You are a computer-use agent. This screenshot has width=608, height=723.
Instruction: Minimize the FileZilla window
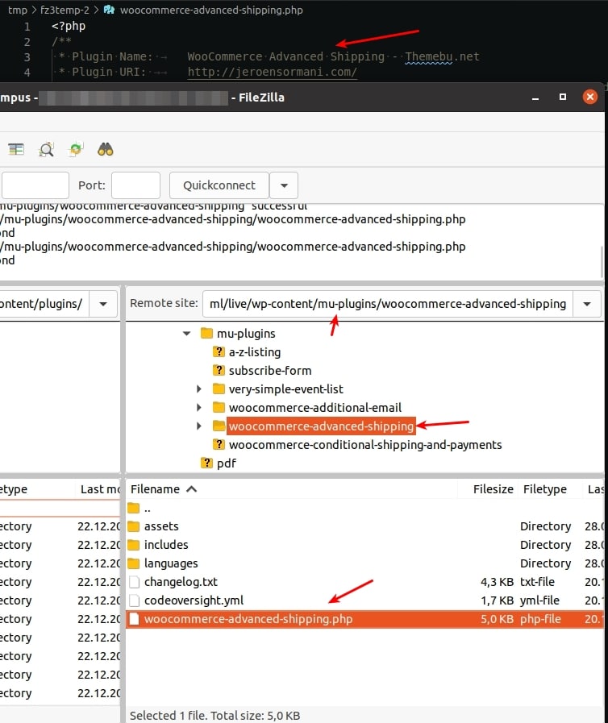click(535, 98)
